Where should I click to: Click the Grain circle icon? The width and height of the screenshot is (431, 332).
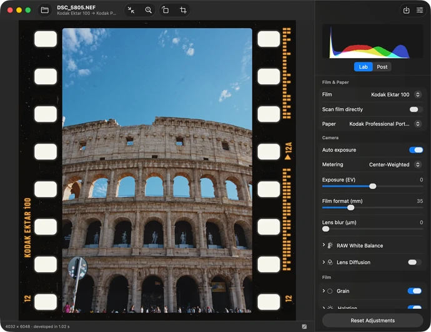point(330,291)
